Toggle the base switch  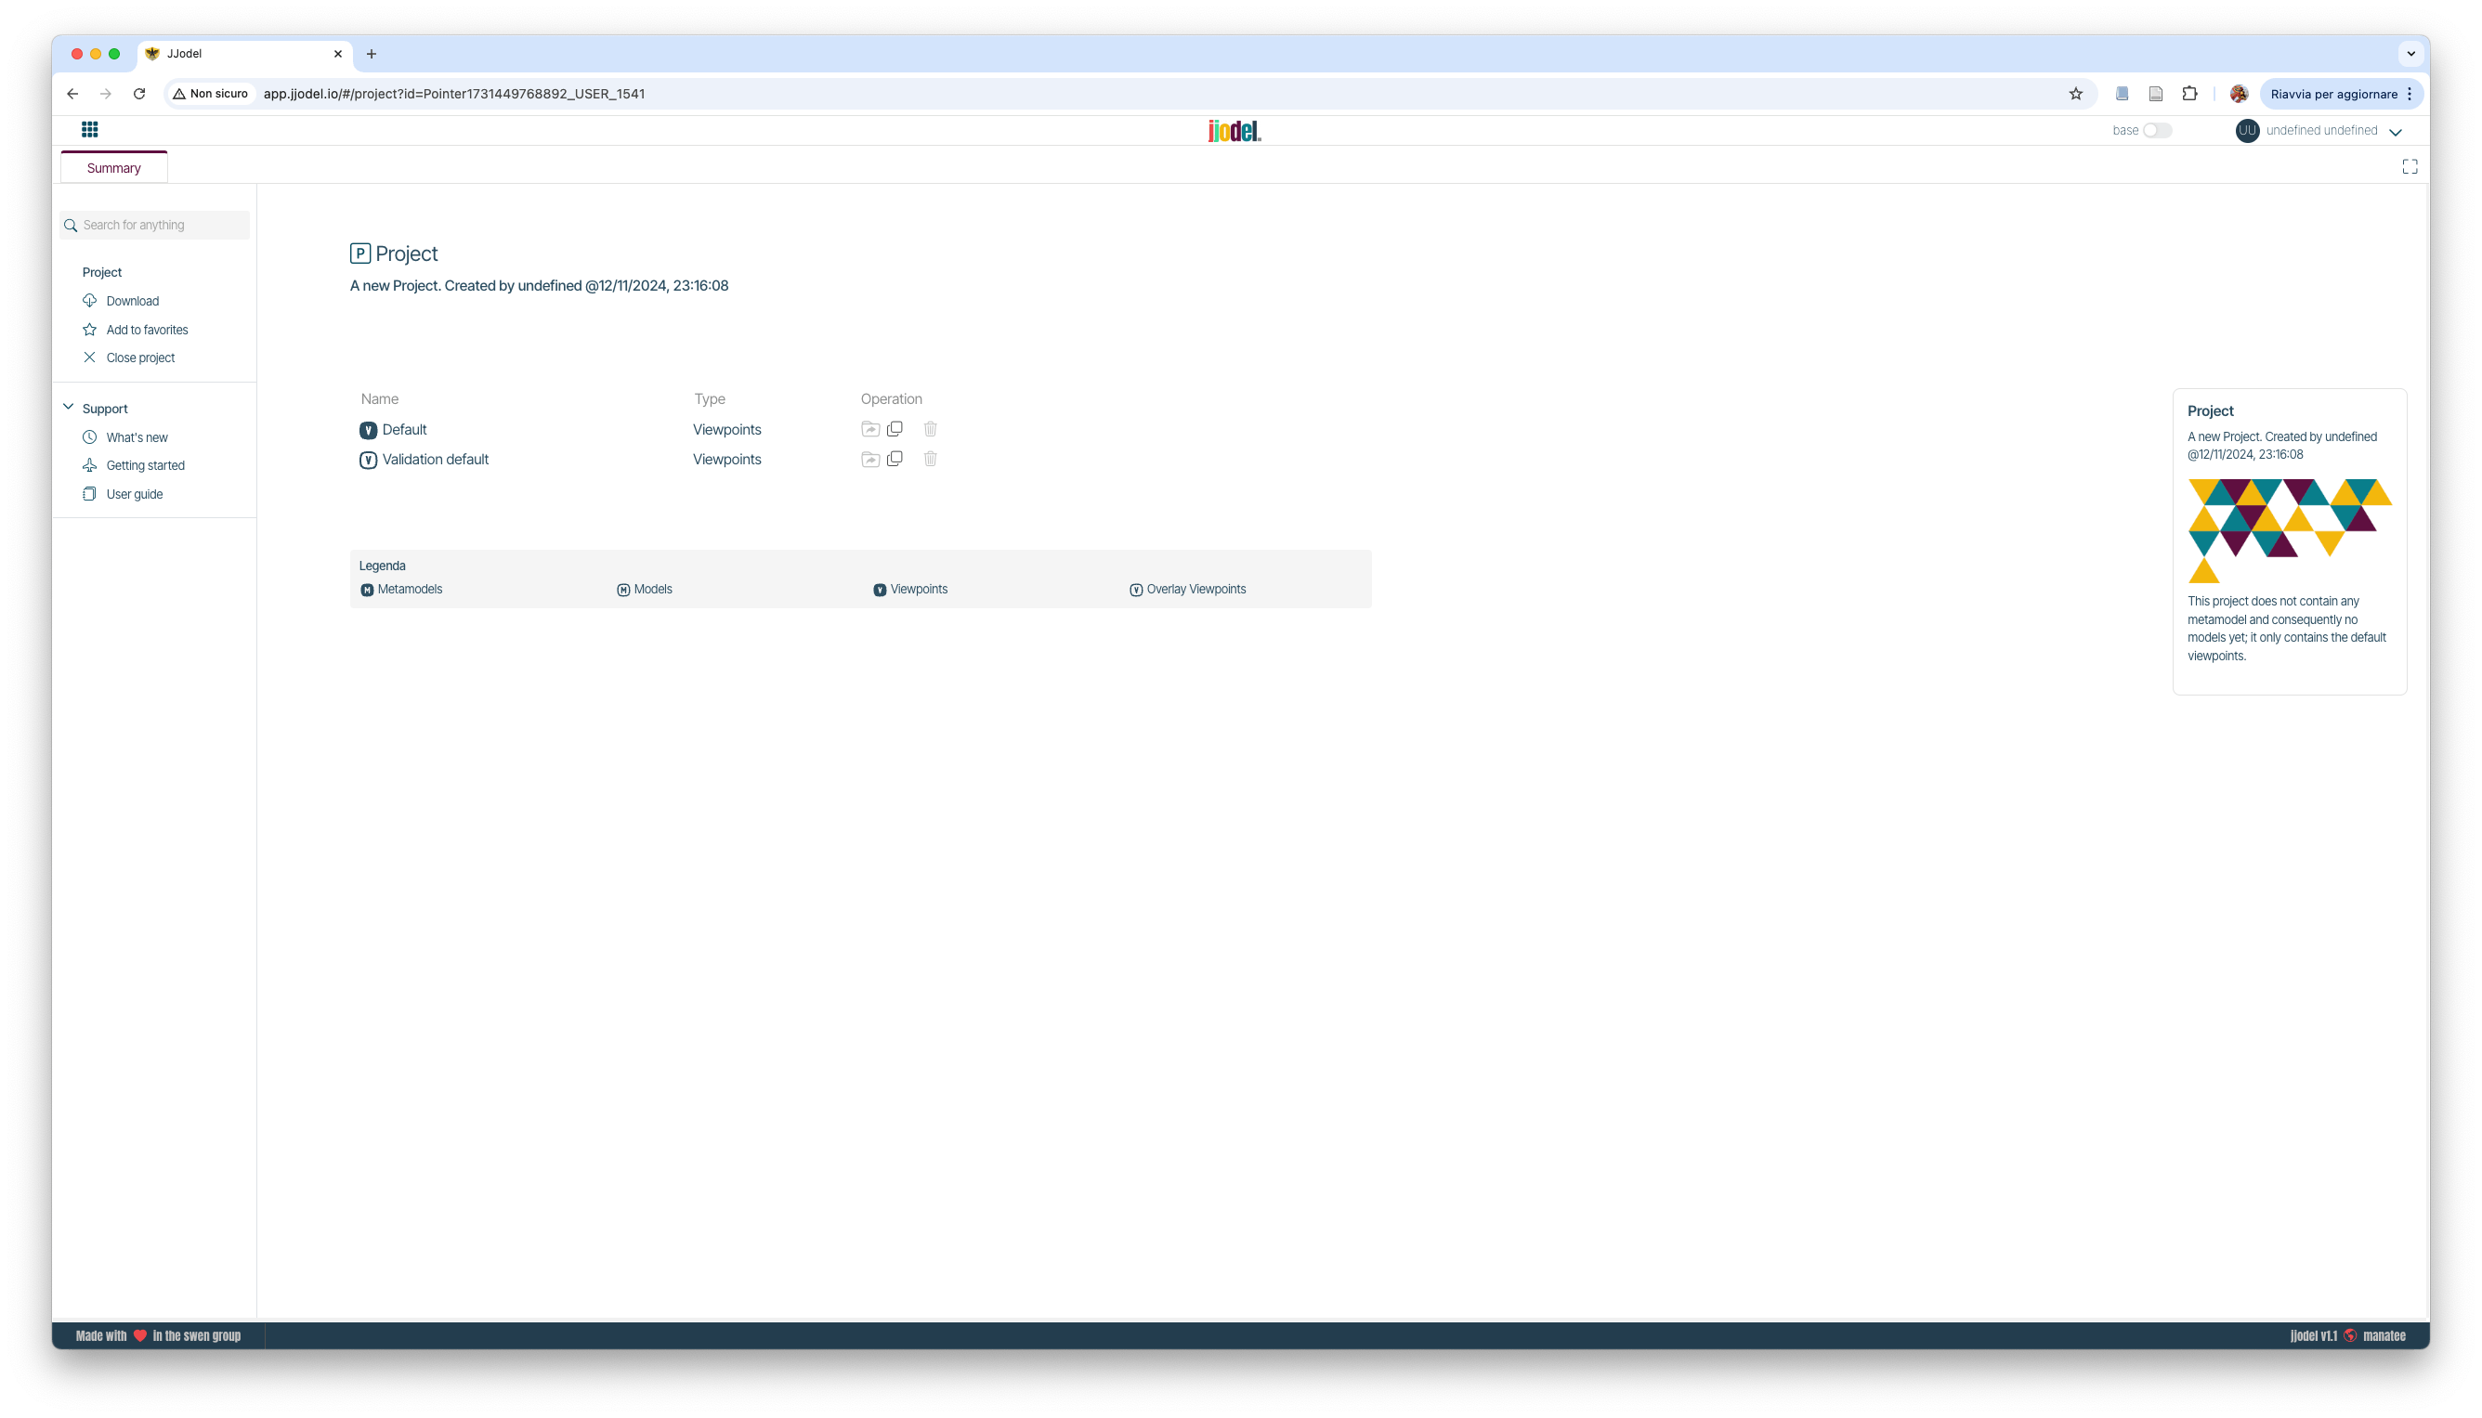click(2157, 131)
